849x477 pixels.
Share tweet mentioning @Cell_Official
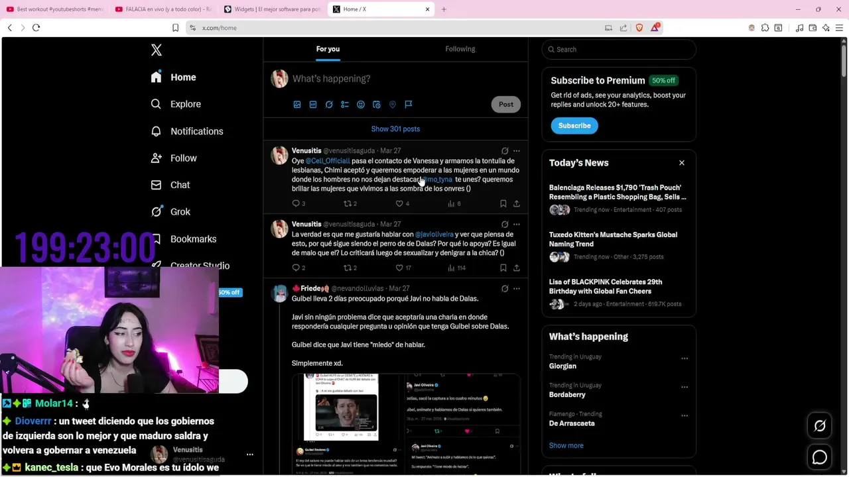[517, 204]
